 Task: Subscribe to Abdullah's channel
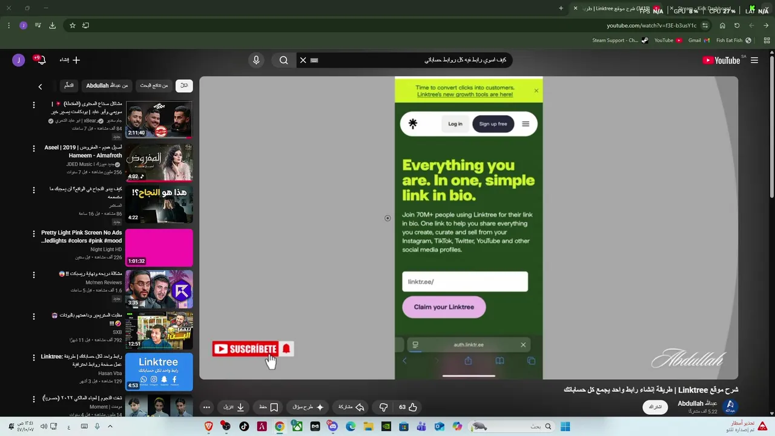tap(655, 407)
